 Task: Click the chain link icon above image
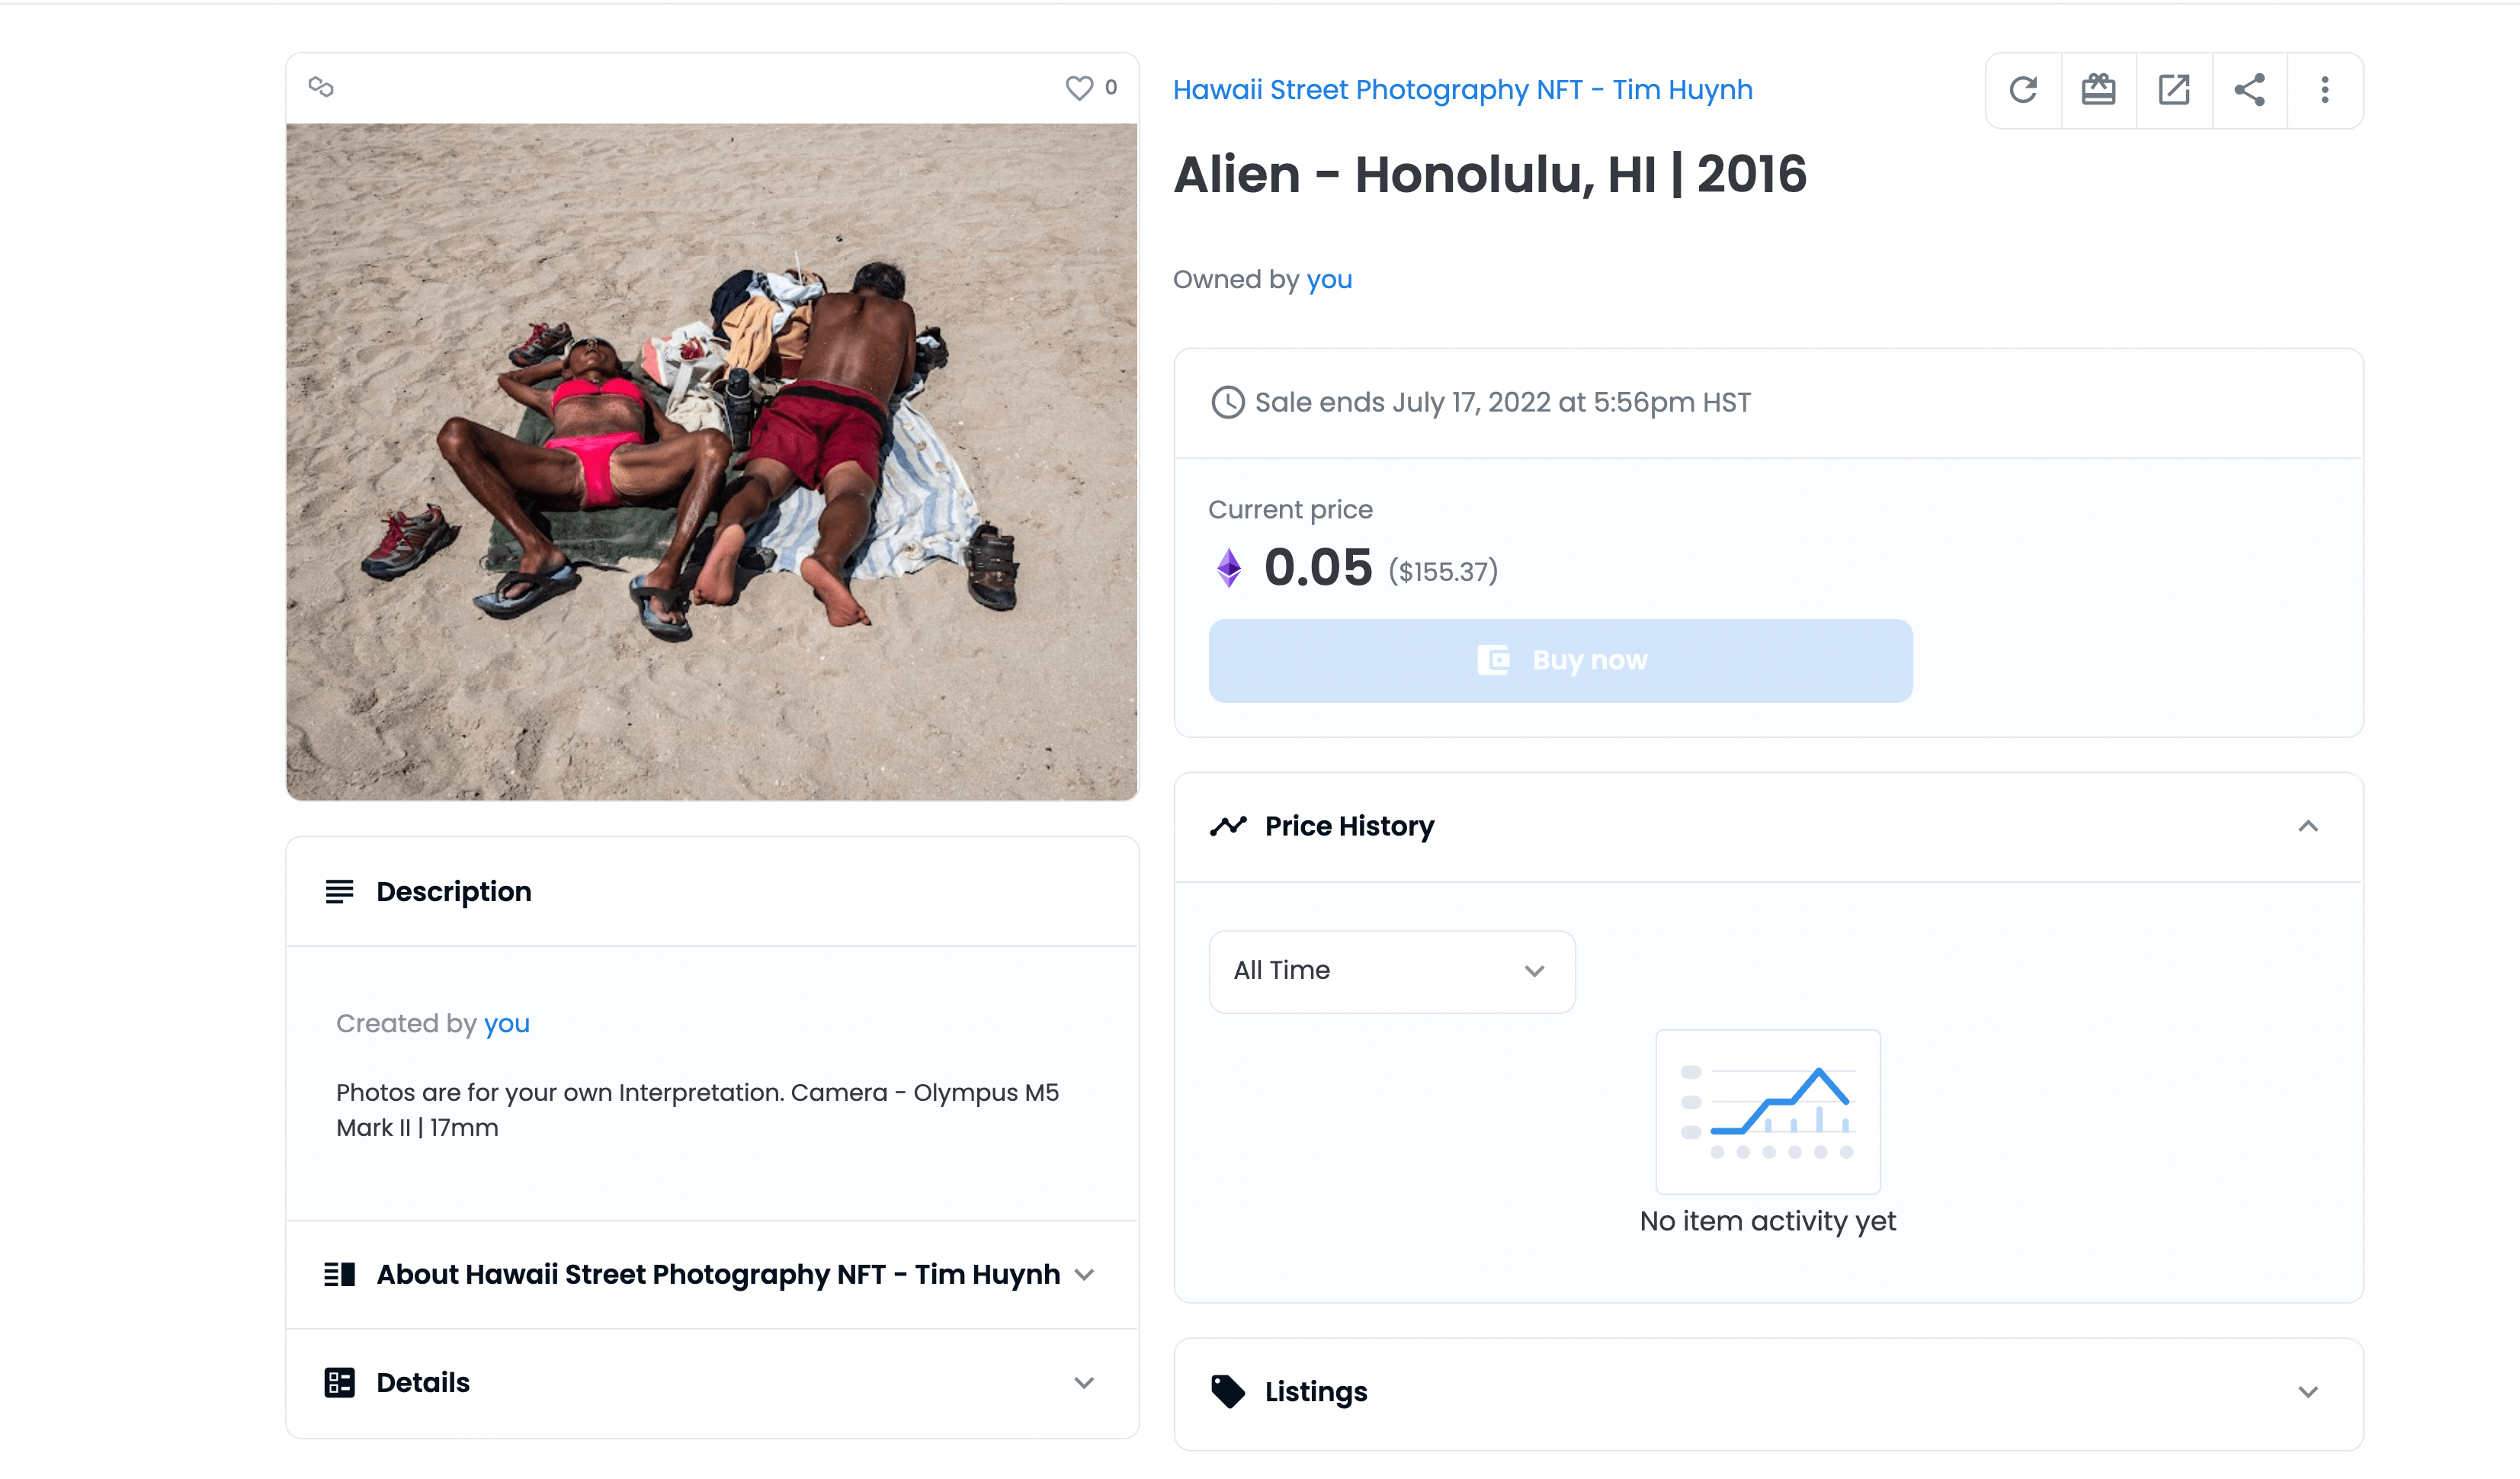[x=321, y=87]
